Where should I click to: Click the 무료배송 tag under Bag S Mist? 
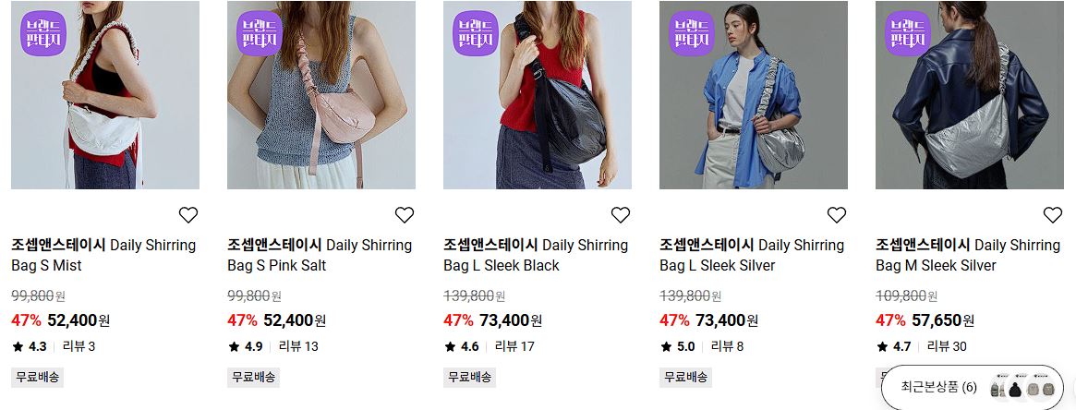[x=37, y=377]
